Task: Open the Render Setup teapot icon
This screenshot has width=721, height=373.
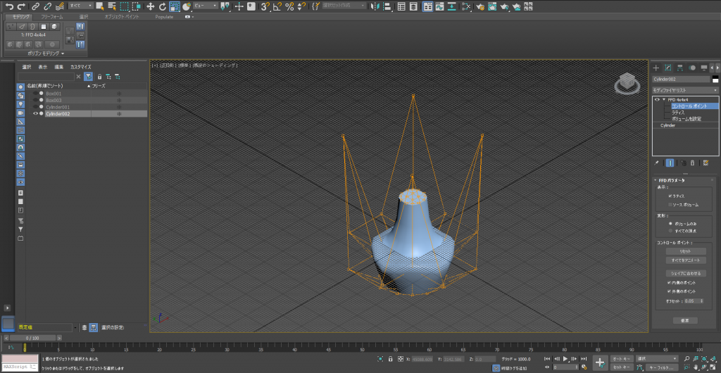Action: pos(480,6)
